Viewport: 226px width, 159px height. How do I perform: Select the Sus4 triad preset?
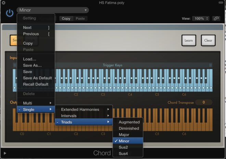point(128,154)
